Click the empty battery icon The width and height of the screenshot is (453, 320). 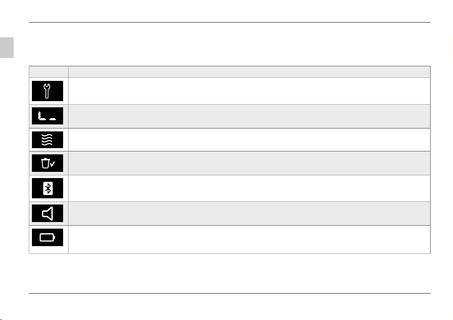(48, 238)
